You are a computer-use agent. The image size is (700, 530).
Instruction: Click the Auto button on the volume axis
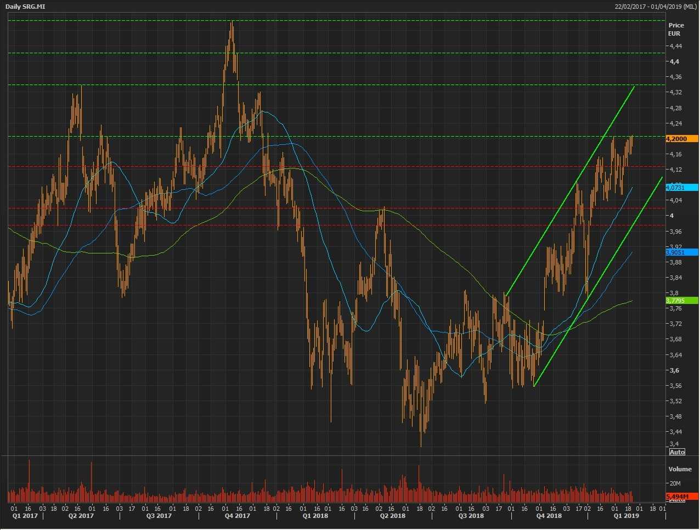click(x=677, y=500)
